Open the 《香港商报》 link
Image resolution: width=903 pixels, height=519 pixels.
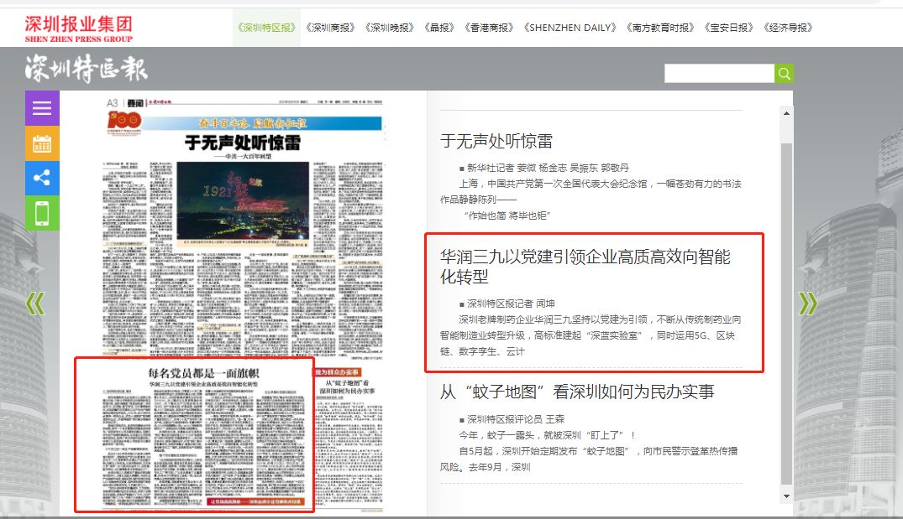click(x=489, y=28)
